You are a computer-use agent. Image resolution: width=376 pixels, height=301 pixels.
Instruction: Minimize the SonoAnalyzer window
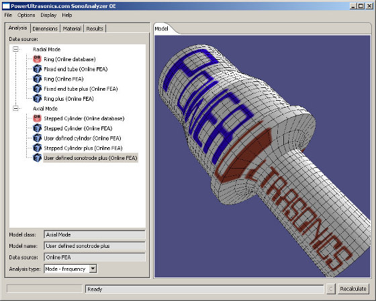(353, 6)
